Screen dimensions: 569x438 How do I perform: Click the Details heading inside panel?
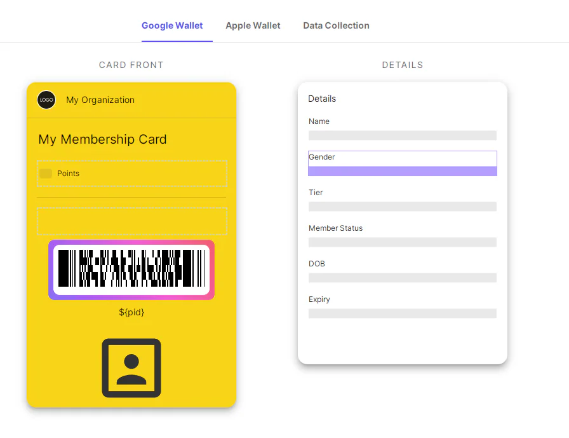point(322,99)
